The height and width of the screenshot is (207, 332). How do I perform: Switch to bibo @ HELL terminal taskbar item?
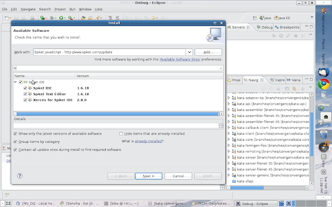[x=122, y=204]
